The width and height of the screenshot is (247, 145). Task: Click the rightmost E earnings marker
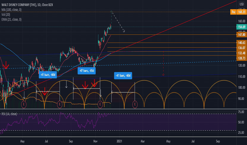(x=135, y=104)
